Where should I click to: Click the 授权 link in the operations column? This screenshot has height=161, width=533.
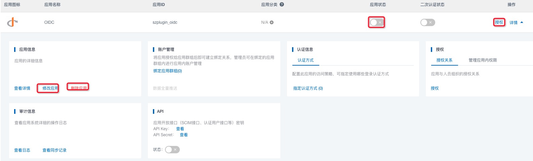(499, 22)
